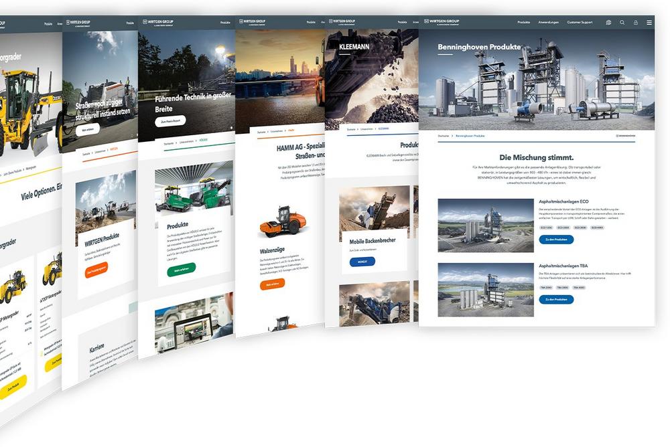Open the Customer Support menu item
Image resolution: width=670 pixels, height=447 pixels.
pyautogui.click(x=580, y=22)
